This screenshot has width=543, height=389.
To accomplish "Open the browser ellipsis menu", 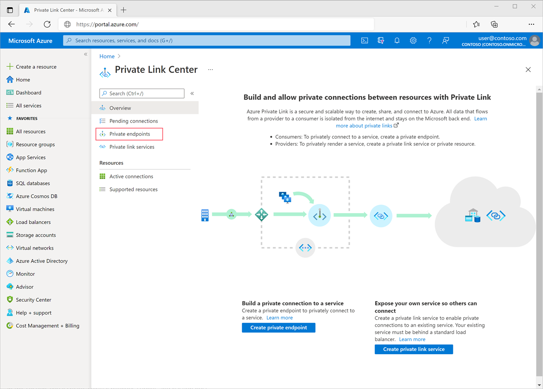I will tap(531, 24).
